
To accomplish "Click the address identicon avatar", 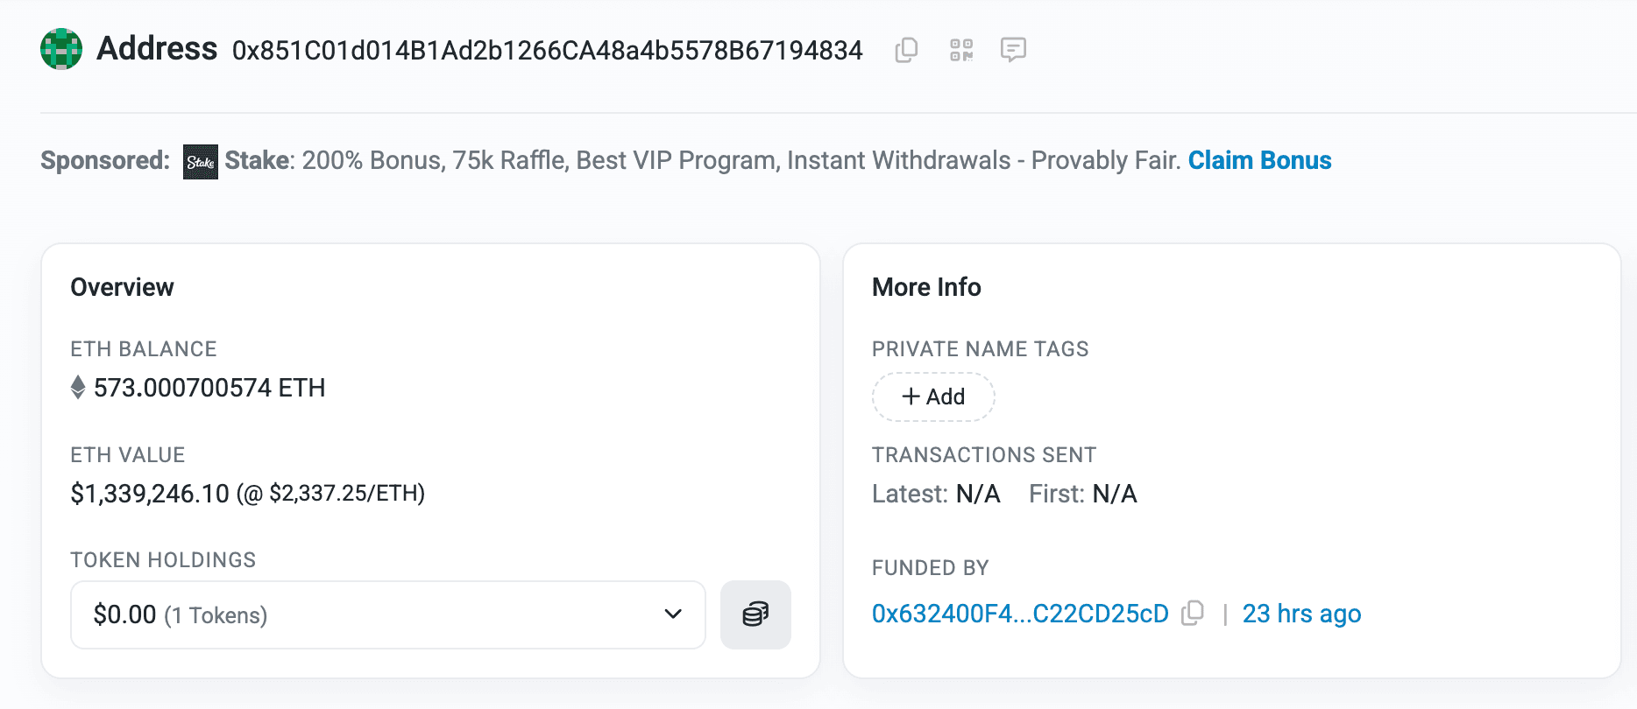I will click(60, 48).
